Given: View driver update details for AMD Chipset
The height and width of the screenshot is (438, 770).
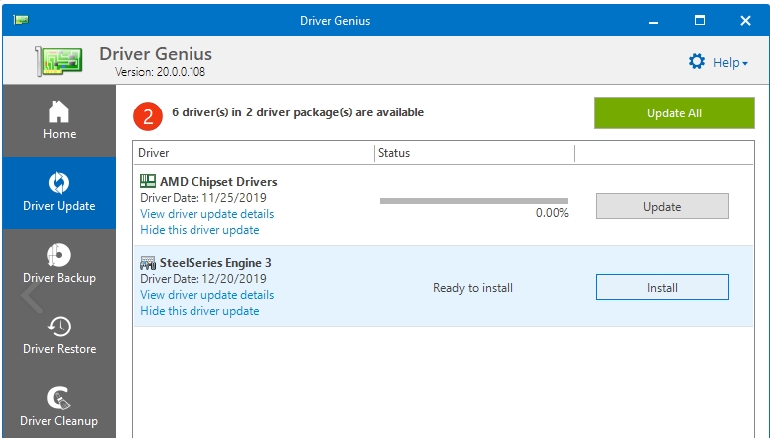Looking at the screenshot, I should (x=207, y=214).
